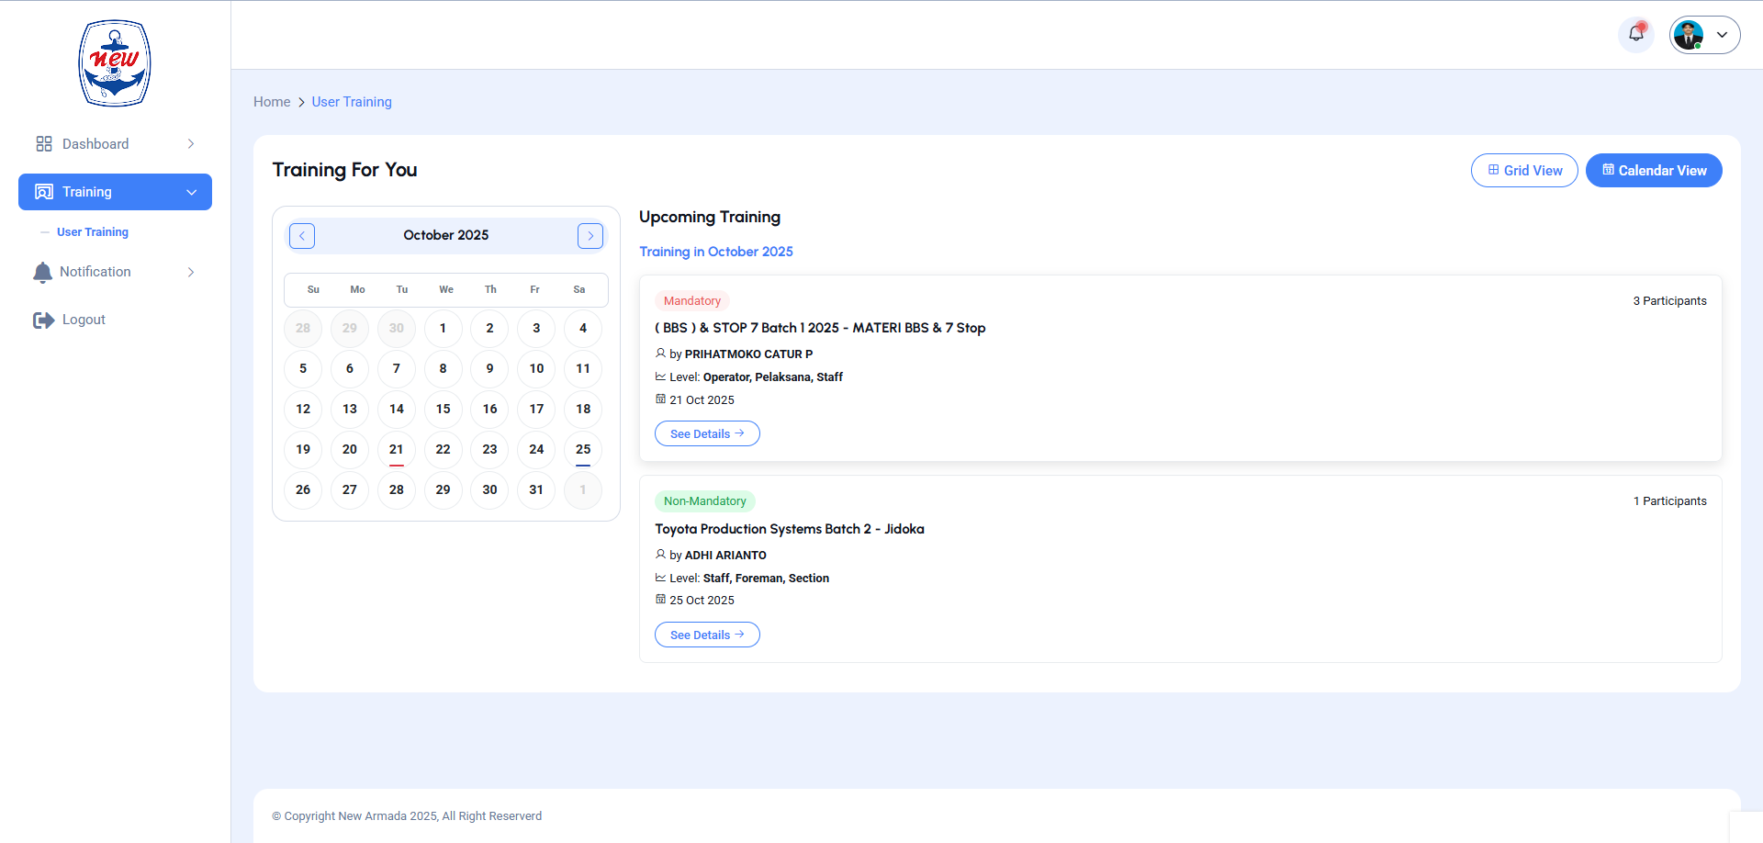The image size is (1763, 843).
Task: Click Training in October 2025 heading
Action: click(716, 252)
